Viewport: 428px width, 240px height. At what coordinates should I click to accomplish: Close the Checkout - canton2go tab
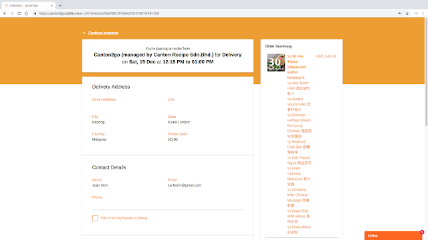pyautogui.click(x=52, y=5)
